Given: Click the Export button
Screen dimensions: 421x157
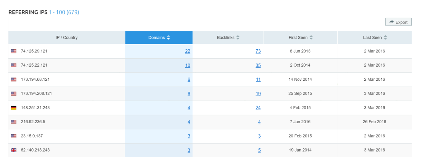Looking at the screenshot, I should click(398, 22).
